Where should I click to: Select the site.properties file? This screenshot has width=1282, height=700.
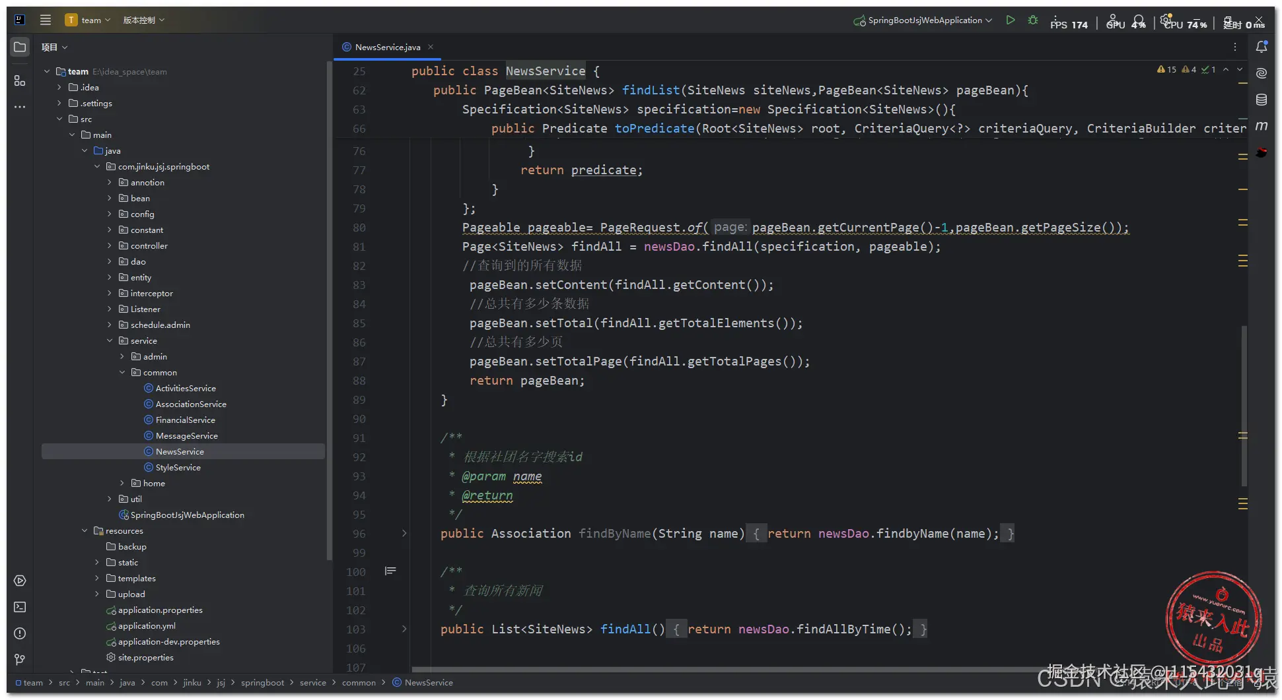coord(145,657)
